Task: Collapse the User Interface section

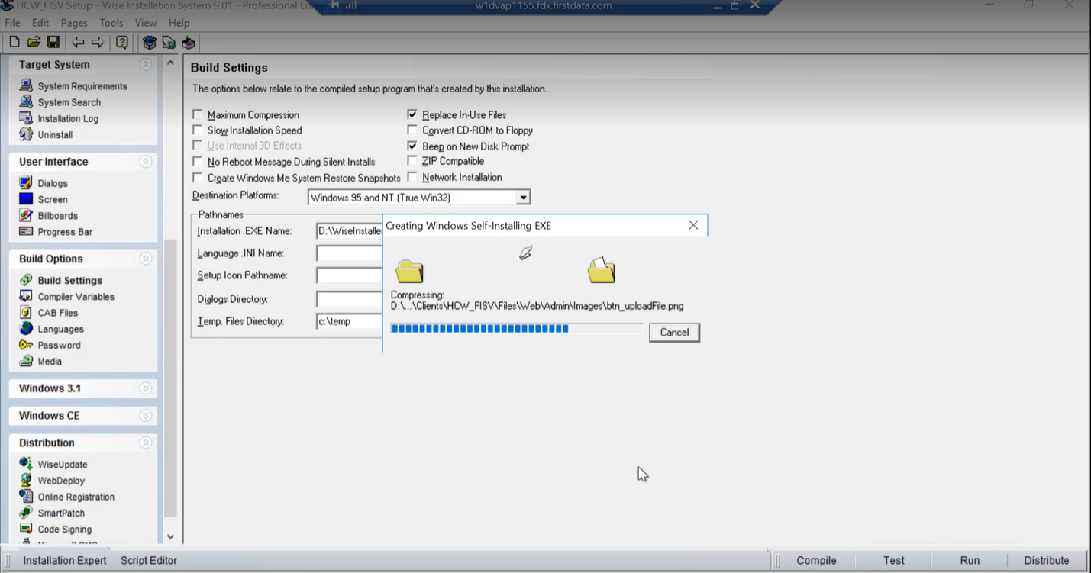Action: (146, 162)
